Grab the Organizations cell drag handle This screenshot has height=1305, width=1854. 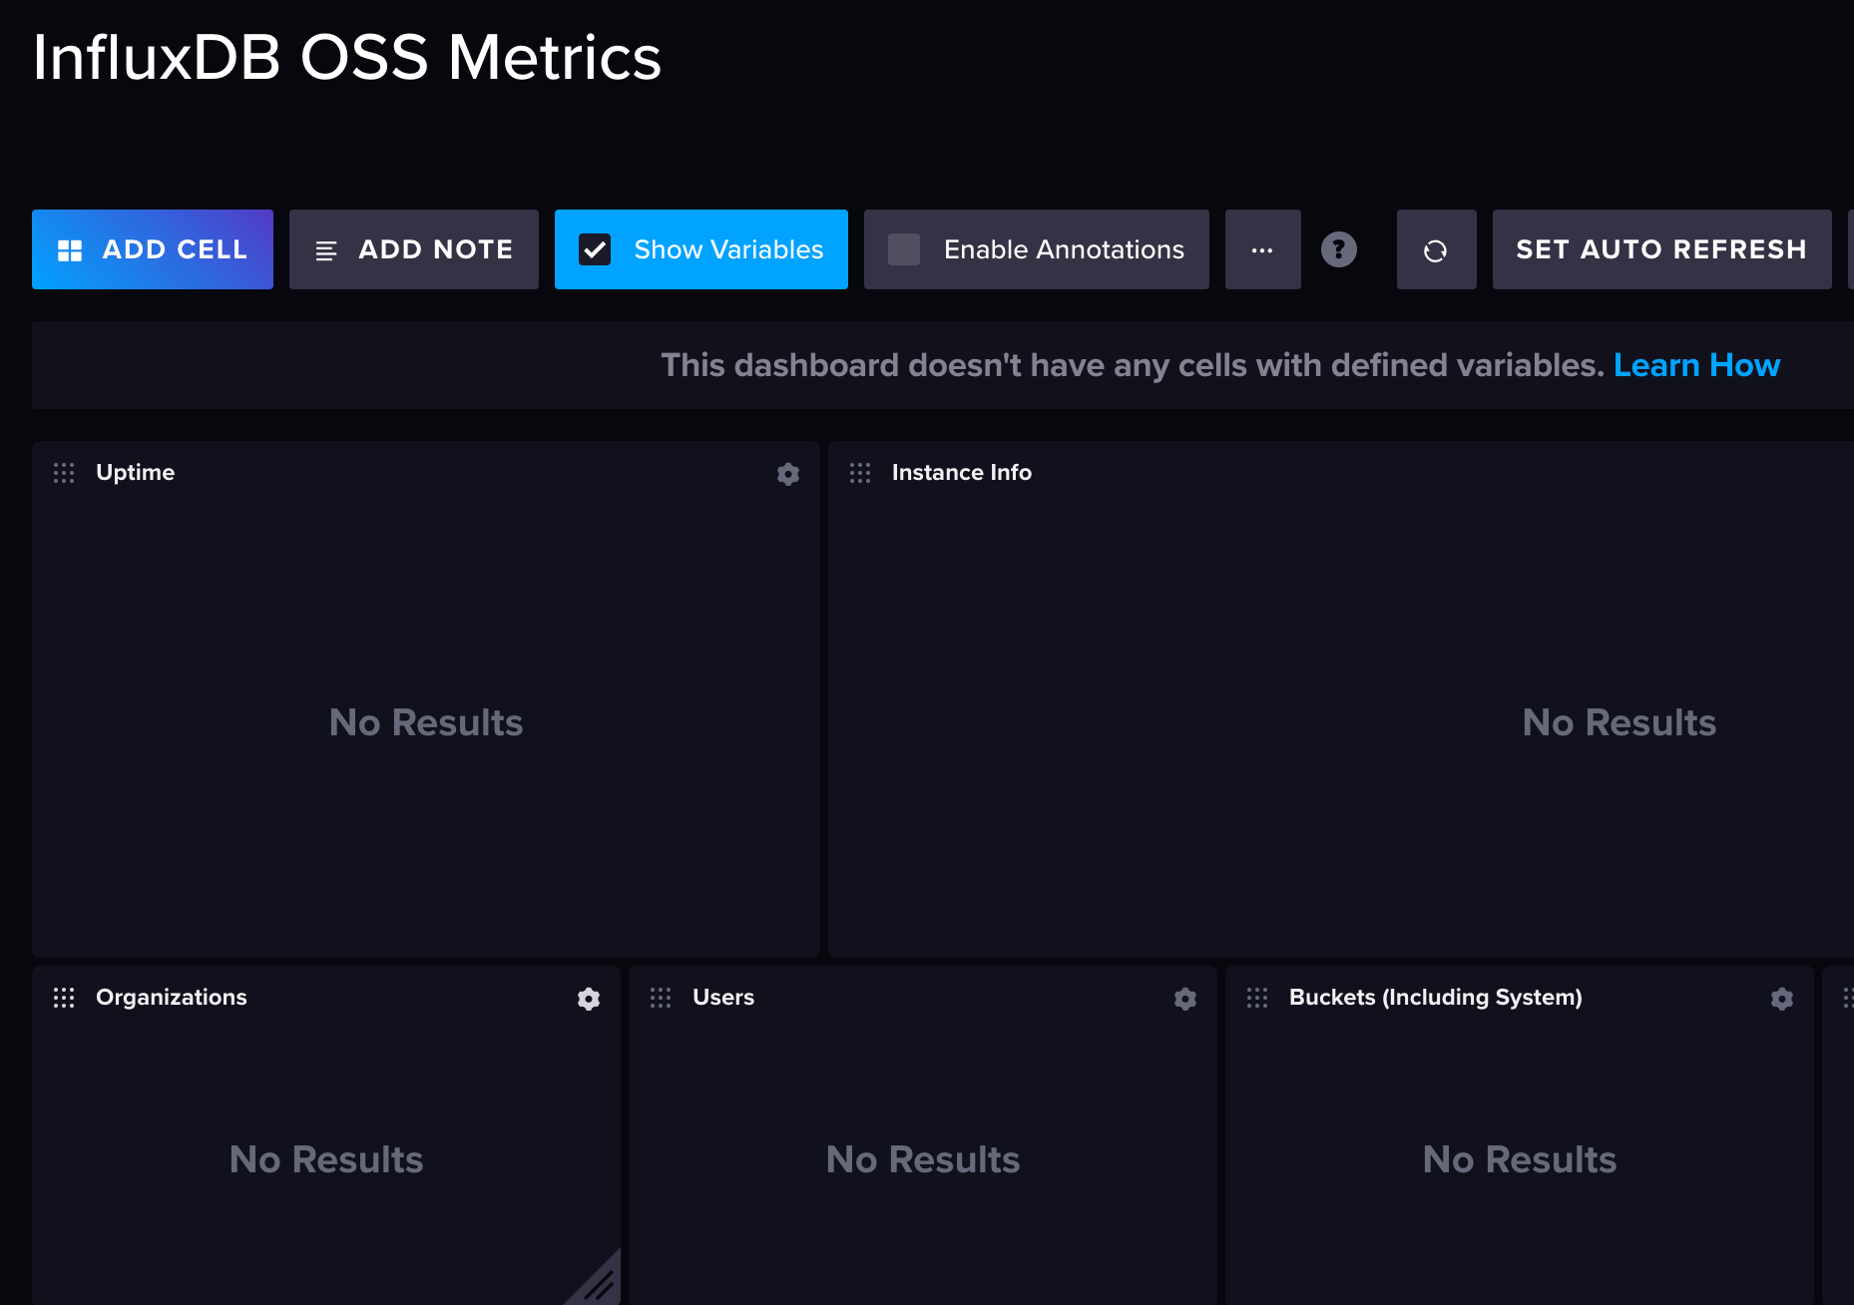[64, 998]
